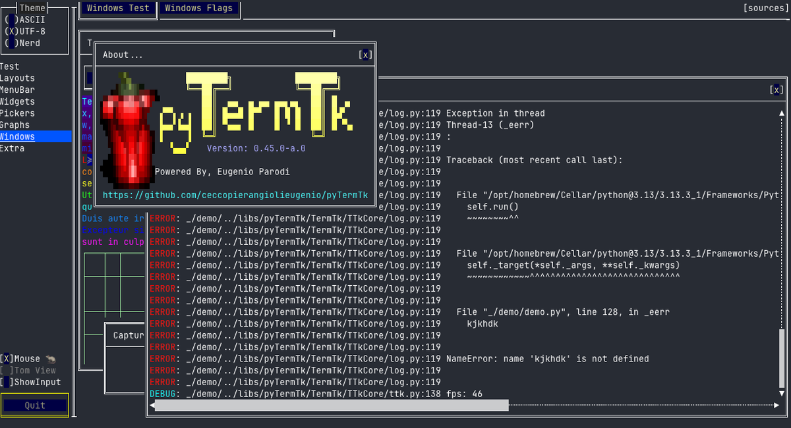This screenshot has height=428, width=791.
Task: Open the pyTermTk GitHub URL
Action: point(235,196)
